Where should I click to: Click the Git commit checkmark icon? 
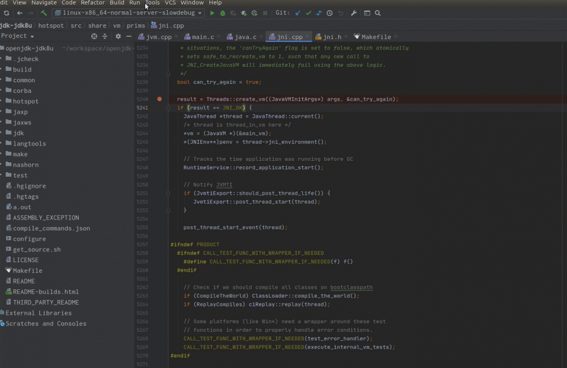(x=308, y=13)
